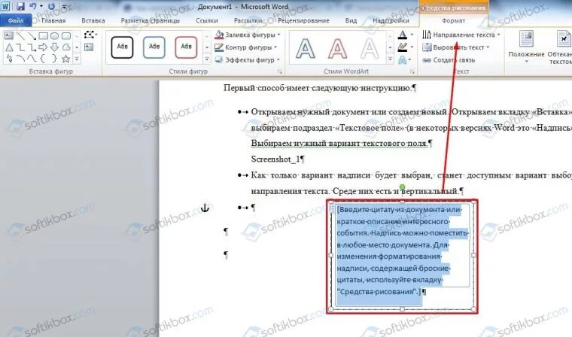Click the Положение page layout icon

[x=526, y=39]
